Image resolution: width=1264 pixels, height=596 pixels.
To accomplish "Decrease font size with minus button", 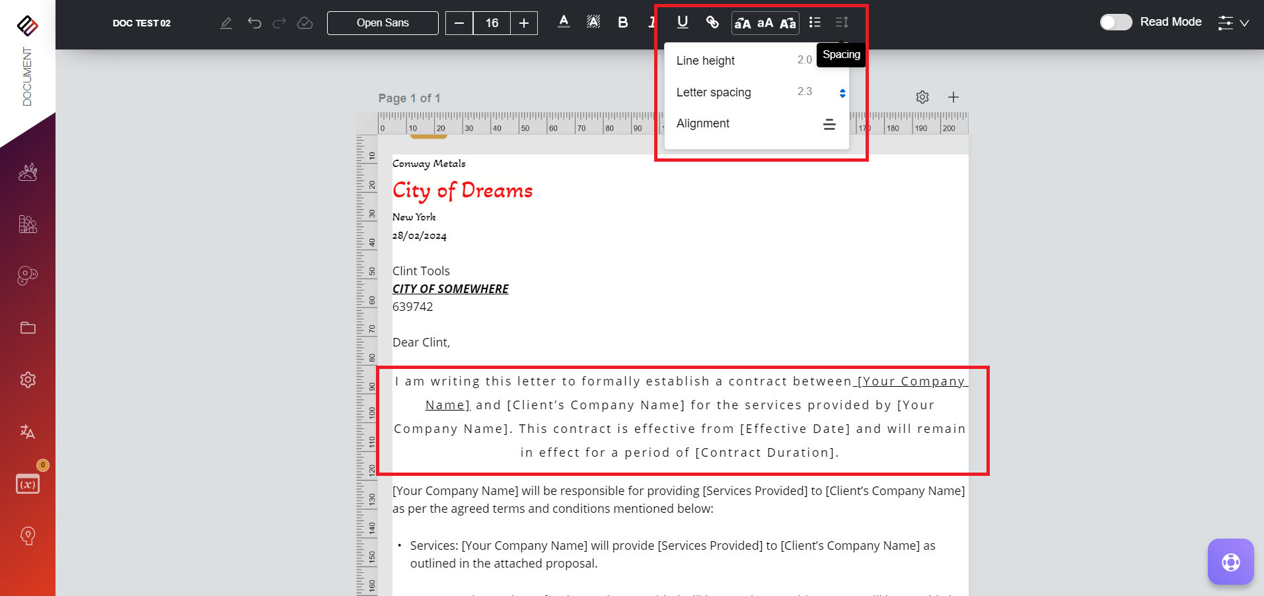I will (x=459, y=23).
